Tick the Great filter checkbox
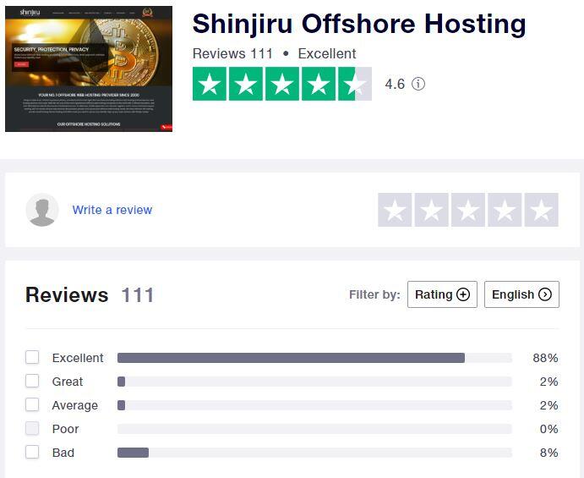 click(32, 381)
